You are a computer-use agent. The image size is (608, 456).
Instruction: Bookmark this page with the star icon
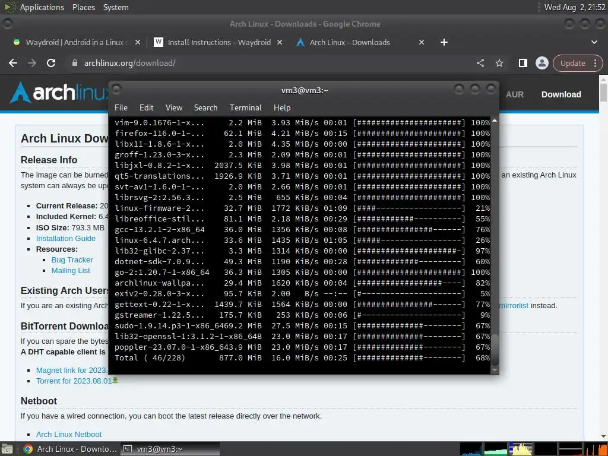(499, 63)
